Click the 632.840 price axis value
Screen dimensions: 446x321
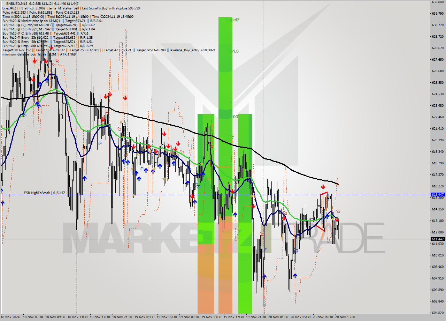437,2
